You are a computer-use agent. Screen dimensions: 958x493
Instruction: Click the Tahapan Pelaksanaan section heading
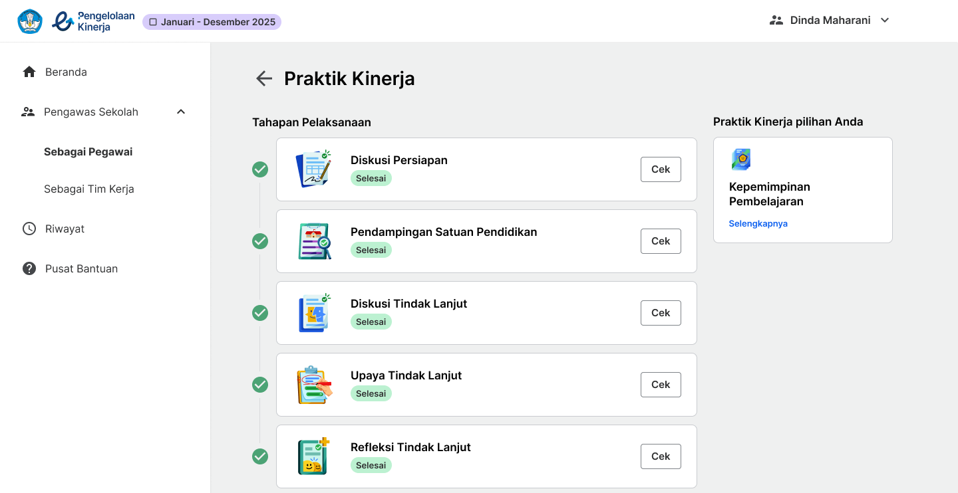coord(311,122)
